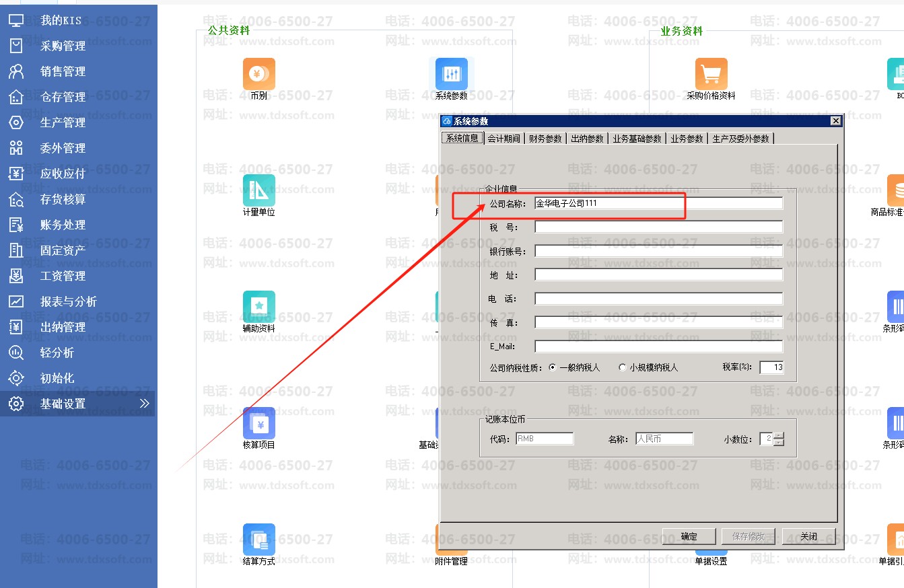
Task: Click the 生产管理 sidebar icon
Action: coord(16,122)
